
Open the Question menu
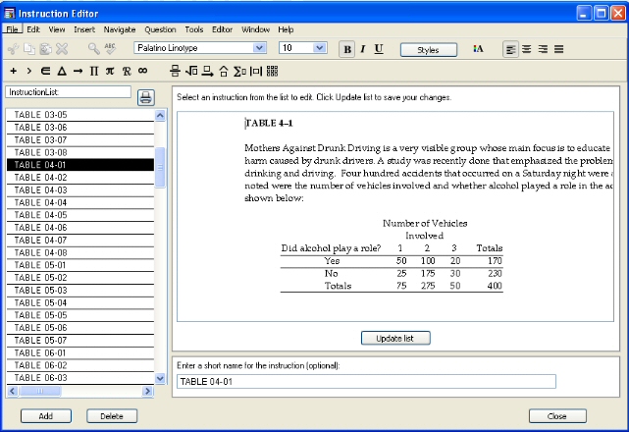(x=160, y=29)
